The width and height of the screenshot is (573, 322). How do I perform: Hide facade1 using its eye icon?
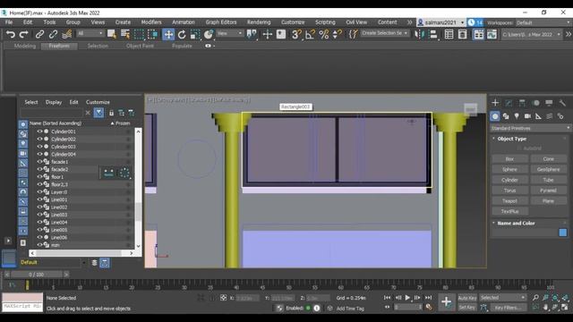coord(39,162)
